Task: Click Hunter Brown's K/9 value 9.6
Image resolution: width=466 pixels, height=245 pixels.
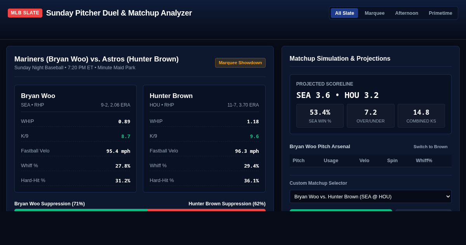Action: [x=254, y=136]
